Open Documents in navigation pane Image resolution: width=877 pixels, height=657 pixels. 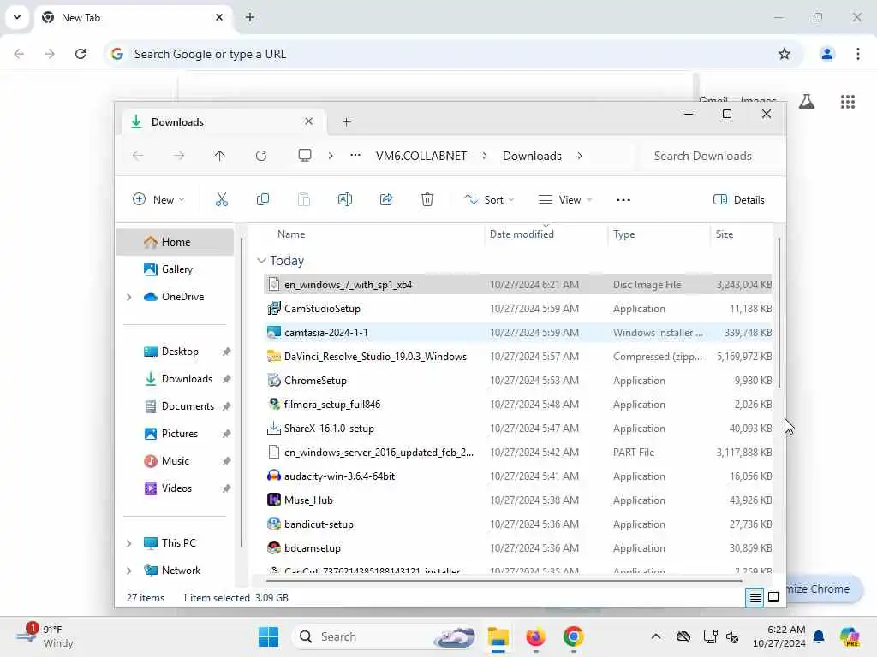[x=175, y=406]
